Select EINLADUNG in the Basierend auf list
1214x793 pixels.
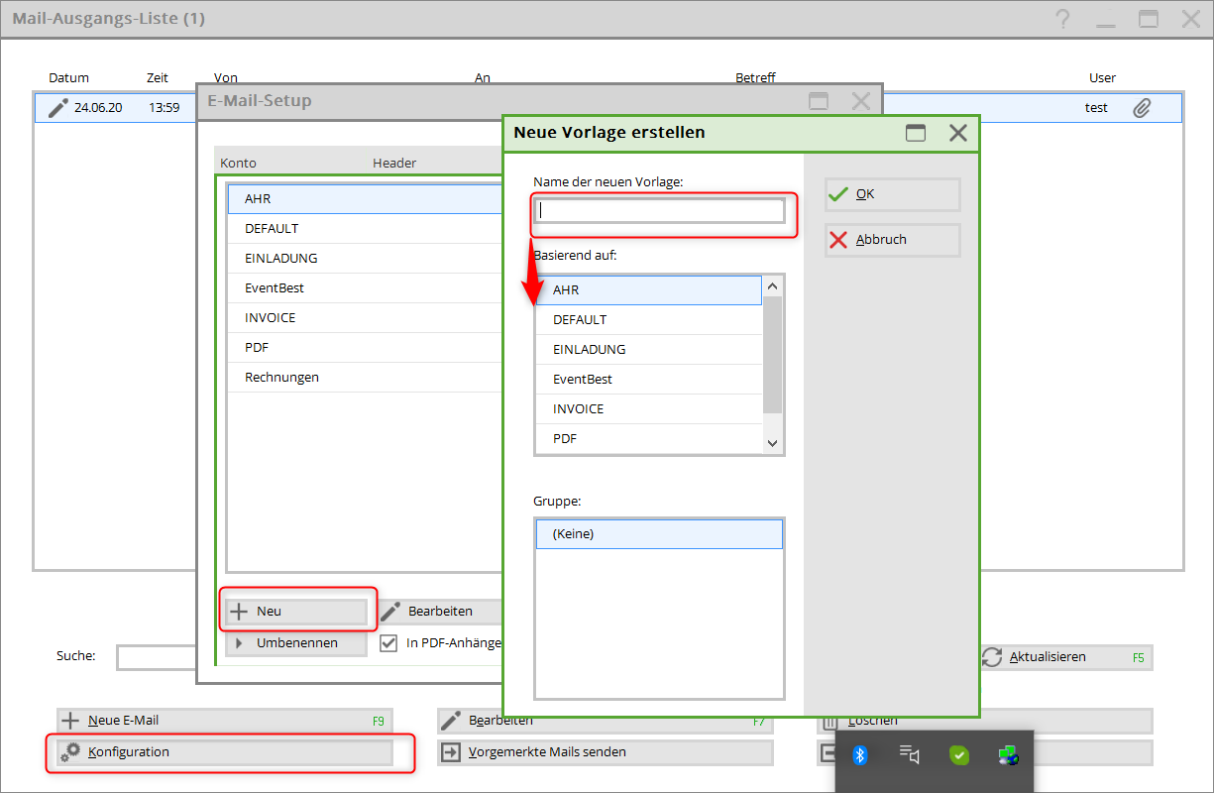[649, 350]
